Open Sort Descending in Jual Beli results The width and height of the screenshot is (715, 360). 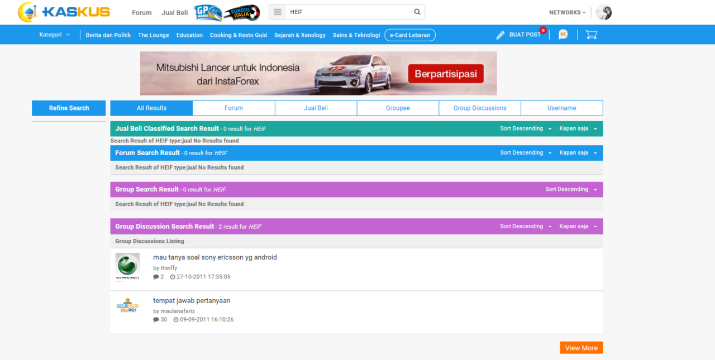526,128
